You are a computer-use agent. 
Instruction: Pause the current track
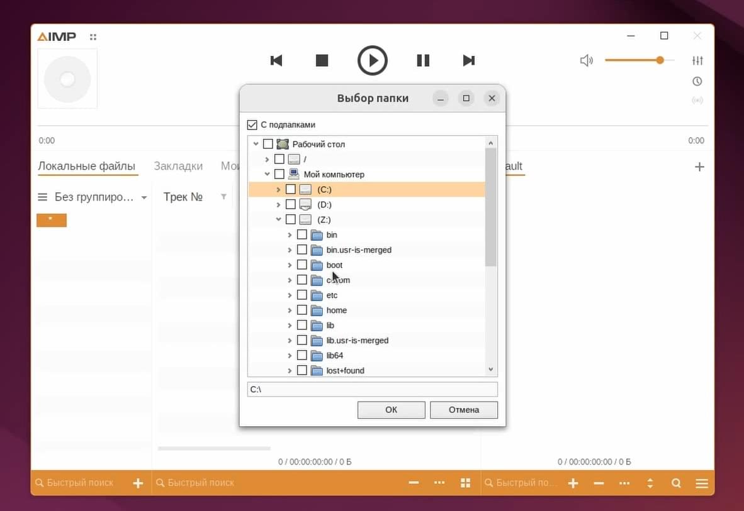[423, 61]
